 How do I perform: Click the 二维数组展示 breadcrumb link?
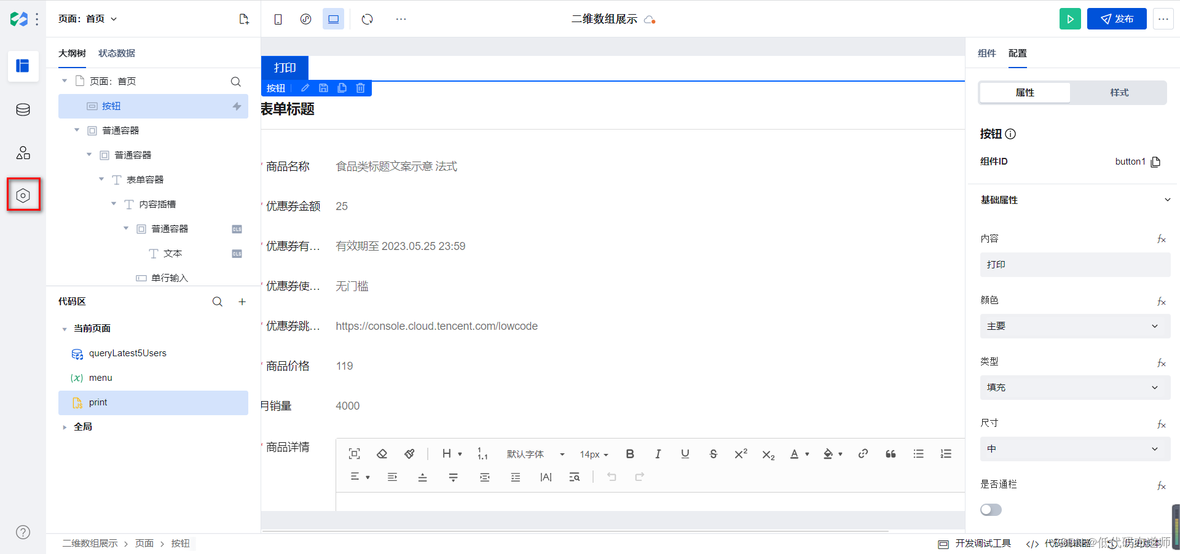point(90,544)
